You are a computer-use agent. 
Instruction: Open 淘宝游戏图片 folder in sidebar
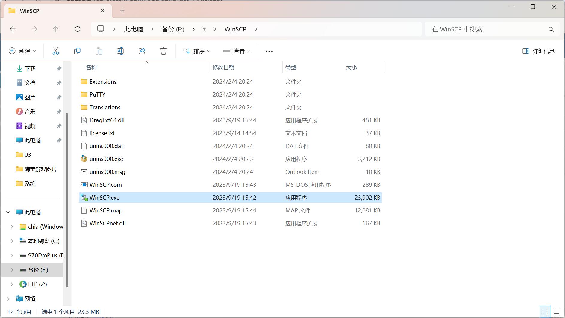click(x=40, y=169)
